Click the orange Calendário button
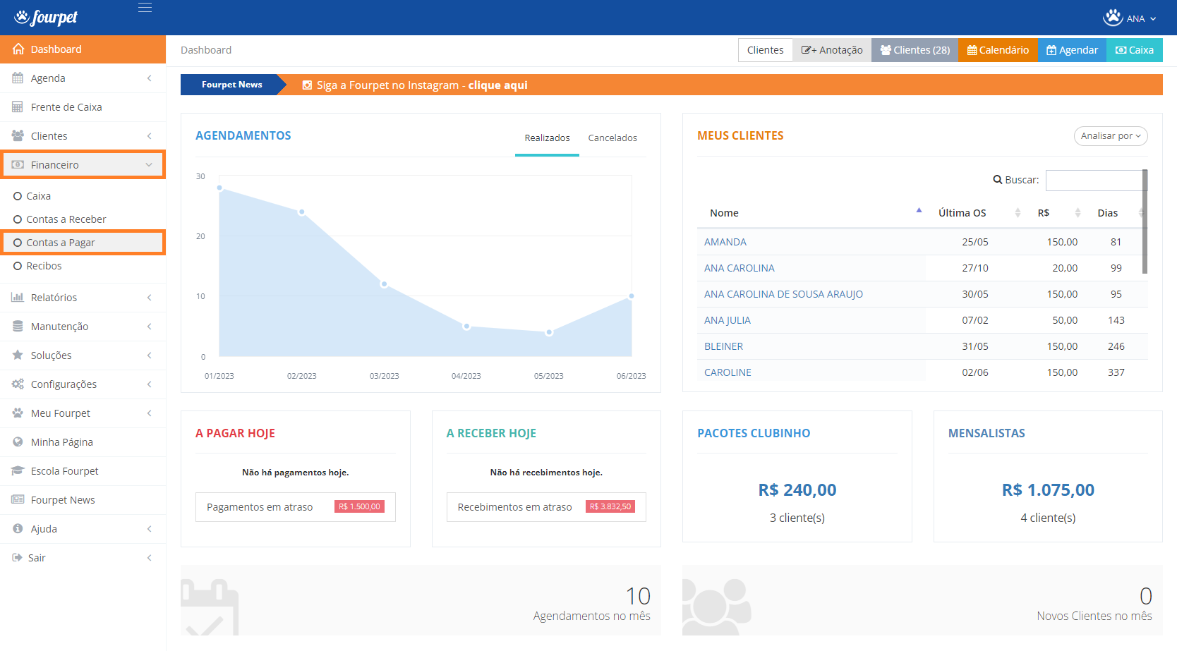The width and height of the screenshot is (1177, 651). click(998, 50)
